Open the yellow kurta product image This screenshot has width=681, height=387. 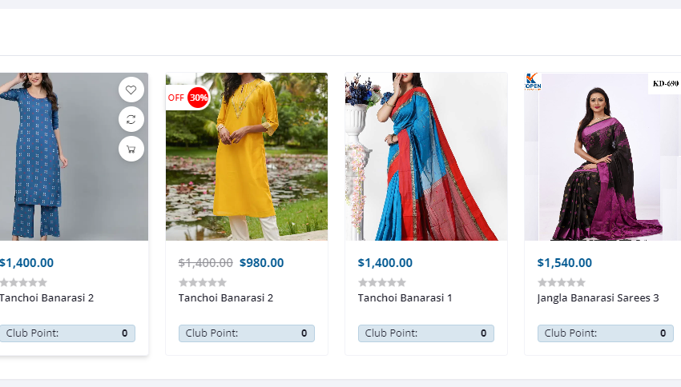coord(247,157)
